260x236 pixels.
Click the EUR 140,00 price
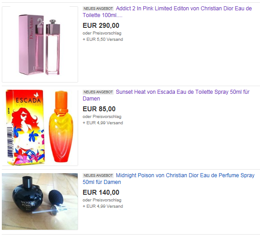point(101,192)
